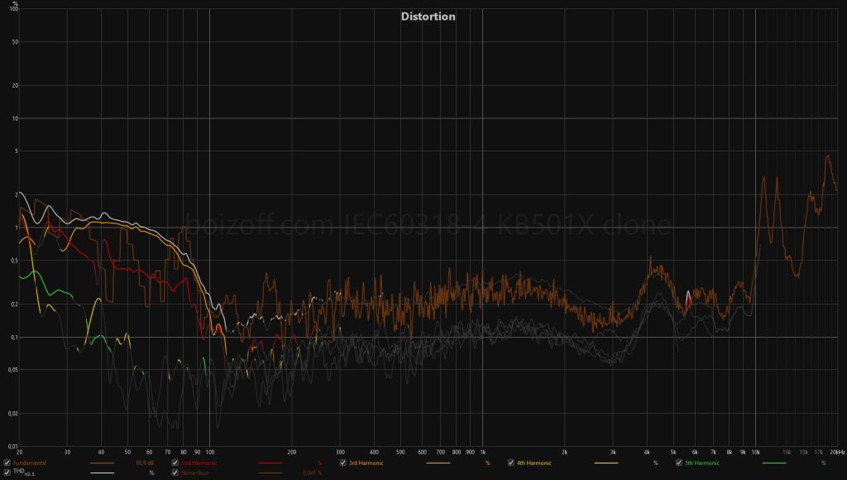Click the green 5th Harmonic line swatch
The image size is (847, 480).
click(774, 463)
